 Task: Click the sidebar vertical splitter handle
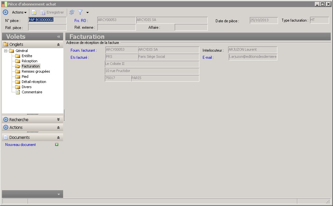pos(64,116)
